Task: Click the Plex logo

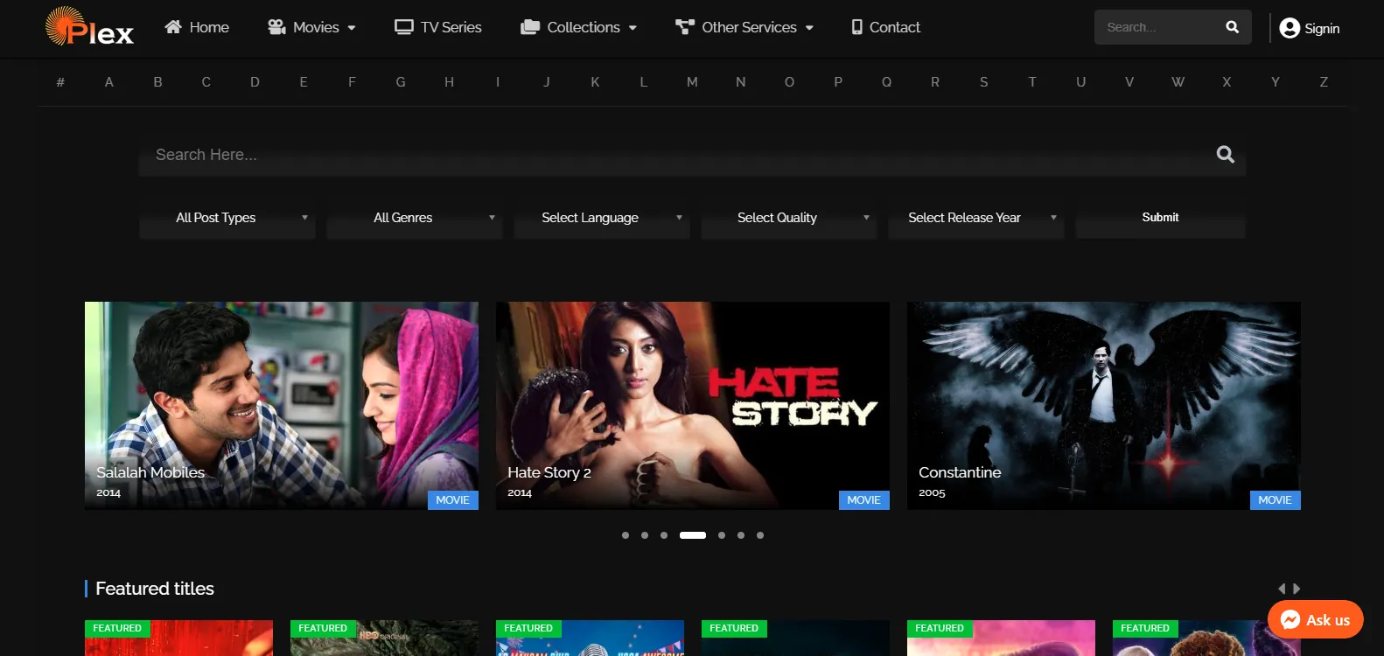Action: click(x=89, y=26)
